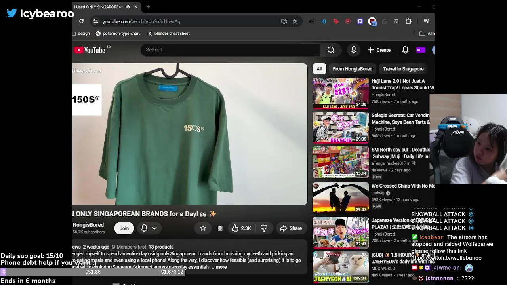Open the pokemon-type-char bookmark
The height and width of the screenshot is (285, 507).
pyautogui.click(x=118, y=34)
